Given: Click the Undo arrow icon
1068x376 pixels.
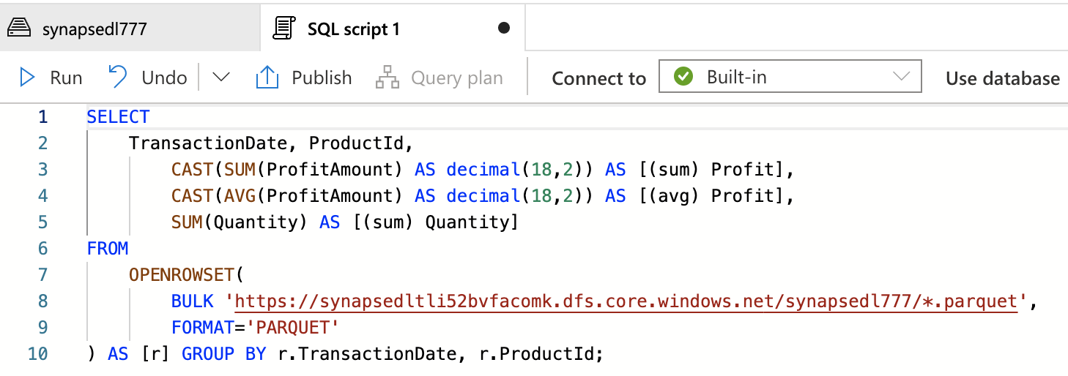Looking at the screenshot, I should tap(118, 76).
